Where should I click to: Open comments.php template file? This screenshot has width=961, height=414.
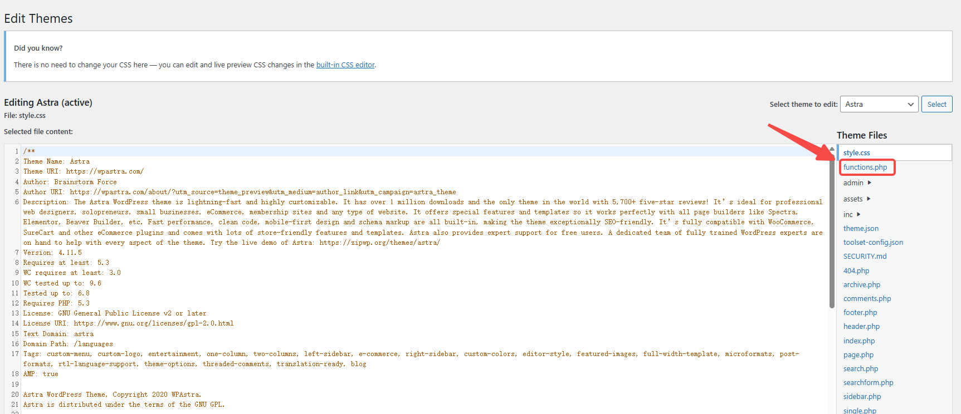coord(867,299)
